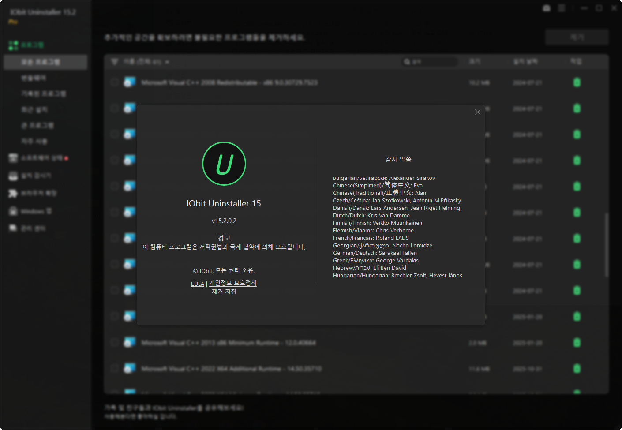
Task: Close the About dialog with the X
Action: pyautogui.click(x=477, y=112)
